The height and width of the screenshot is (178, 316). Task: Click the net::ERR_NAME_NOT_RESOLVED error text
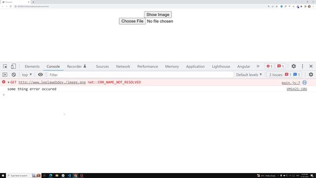pos(114,83)
